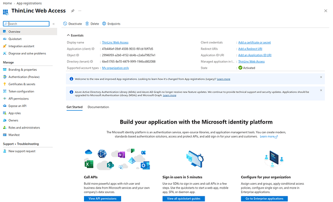Collapse the left navigation menu with chevrons
Viewport: 333px width, 202px height.
point(54,24)
